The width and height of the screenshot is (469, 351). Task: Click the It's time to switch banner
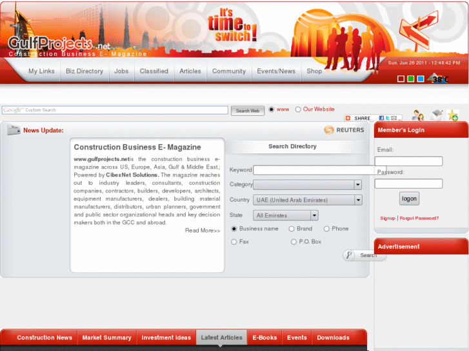pyautogui.click(x=232, y=25)
